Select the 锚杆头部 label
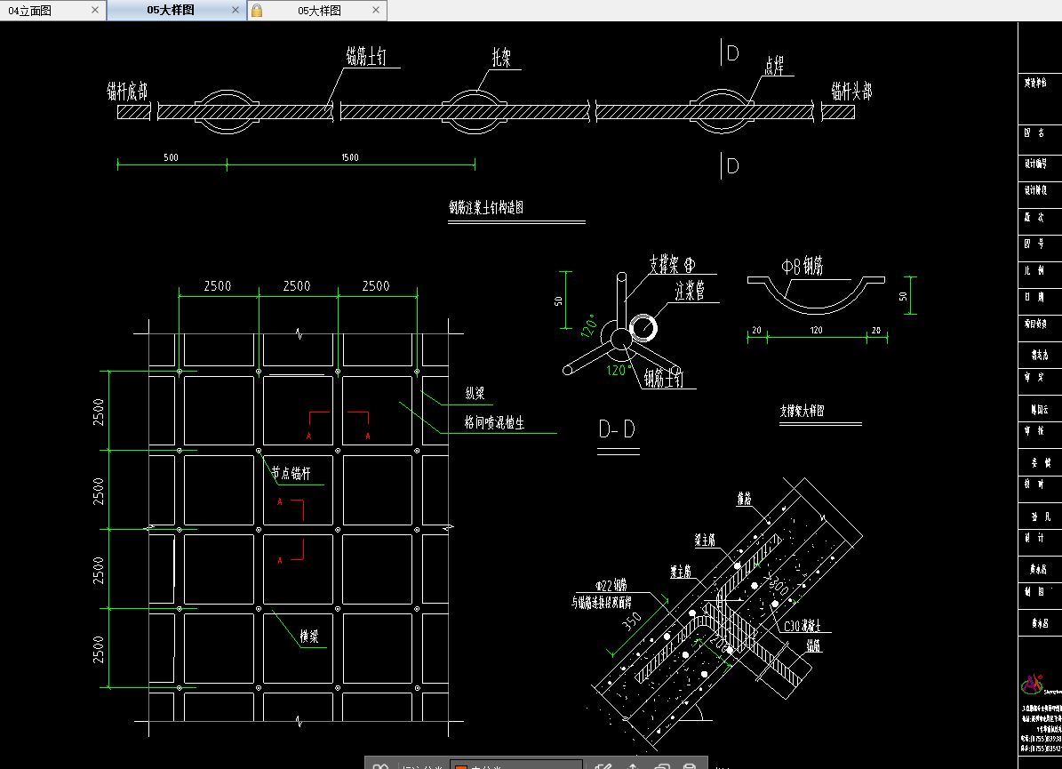1062x769 pixels. (852, 91)
